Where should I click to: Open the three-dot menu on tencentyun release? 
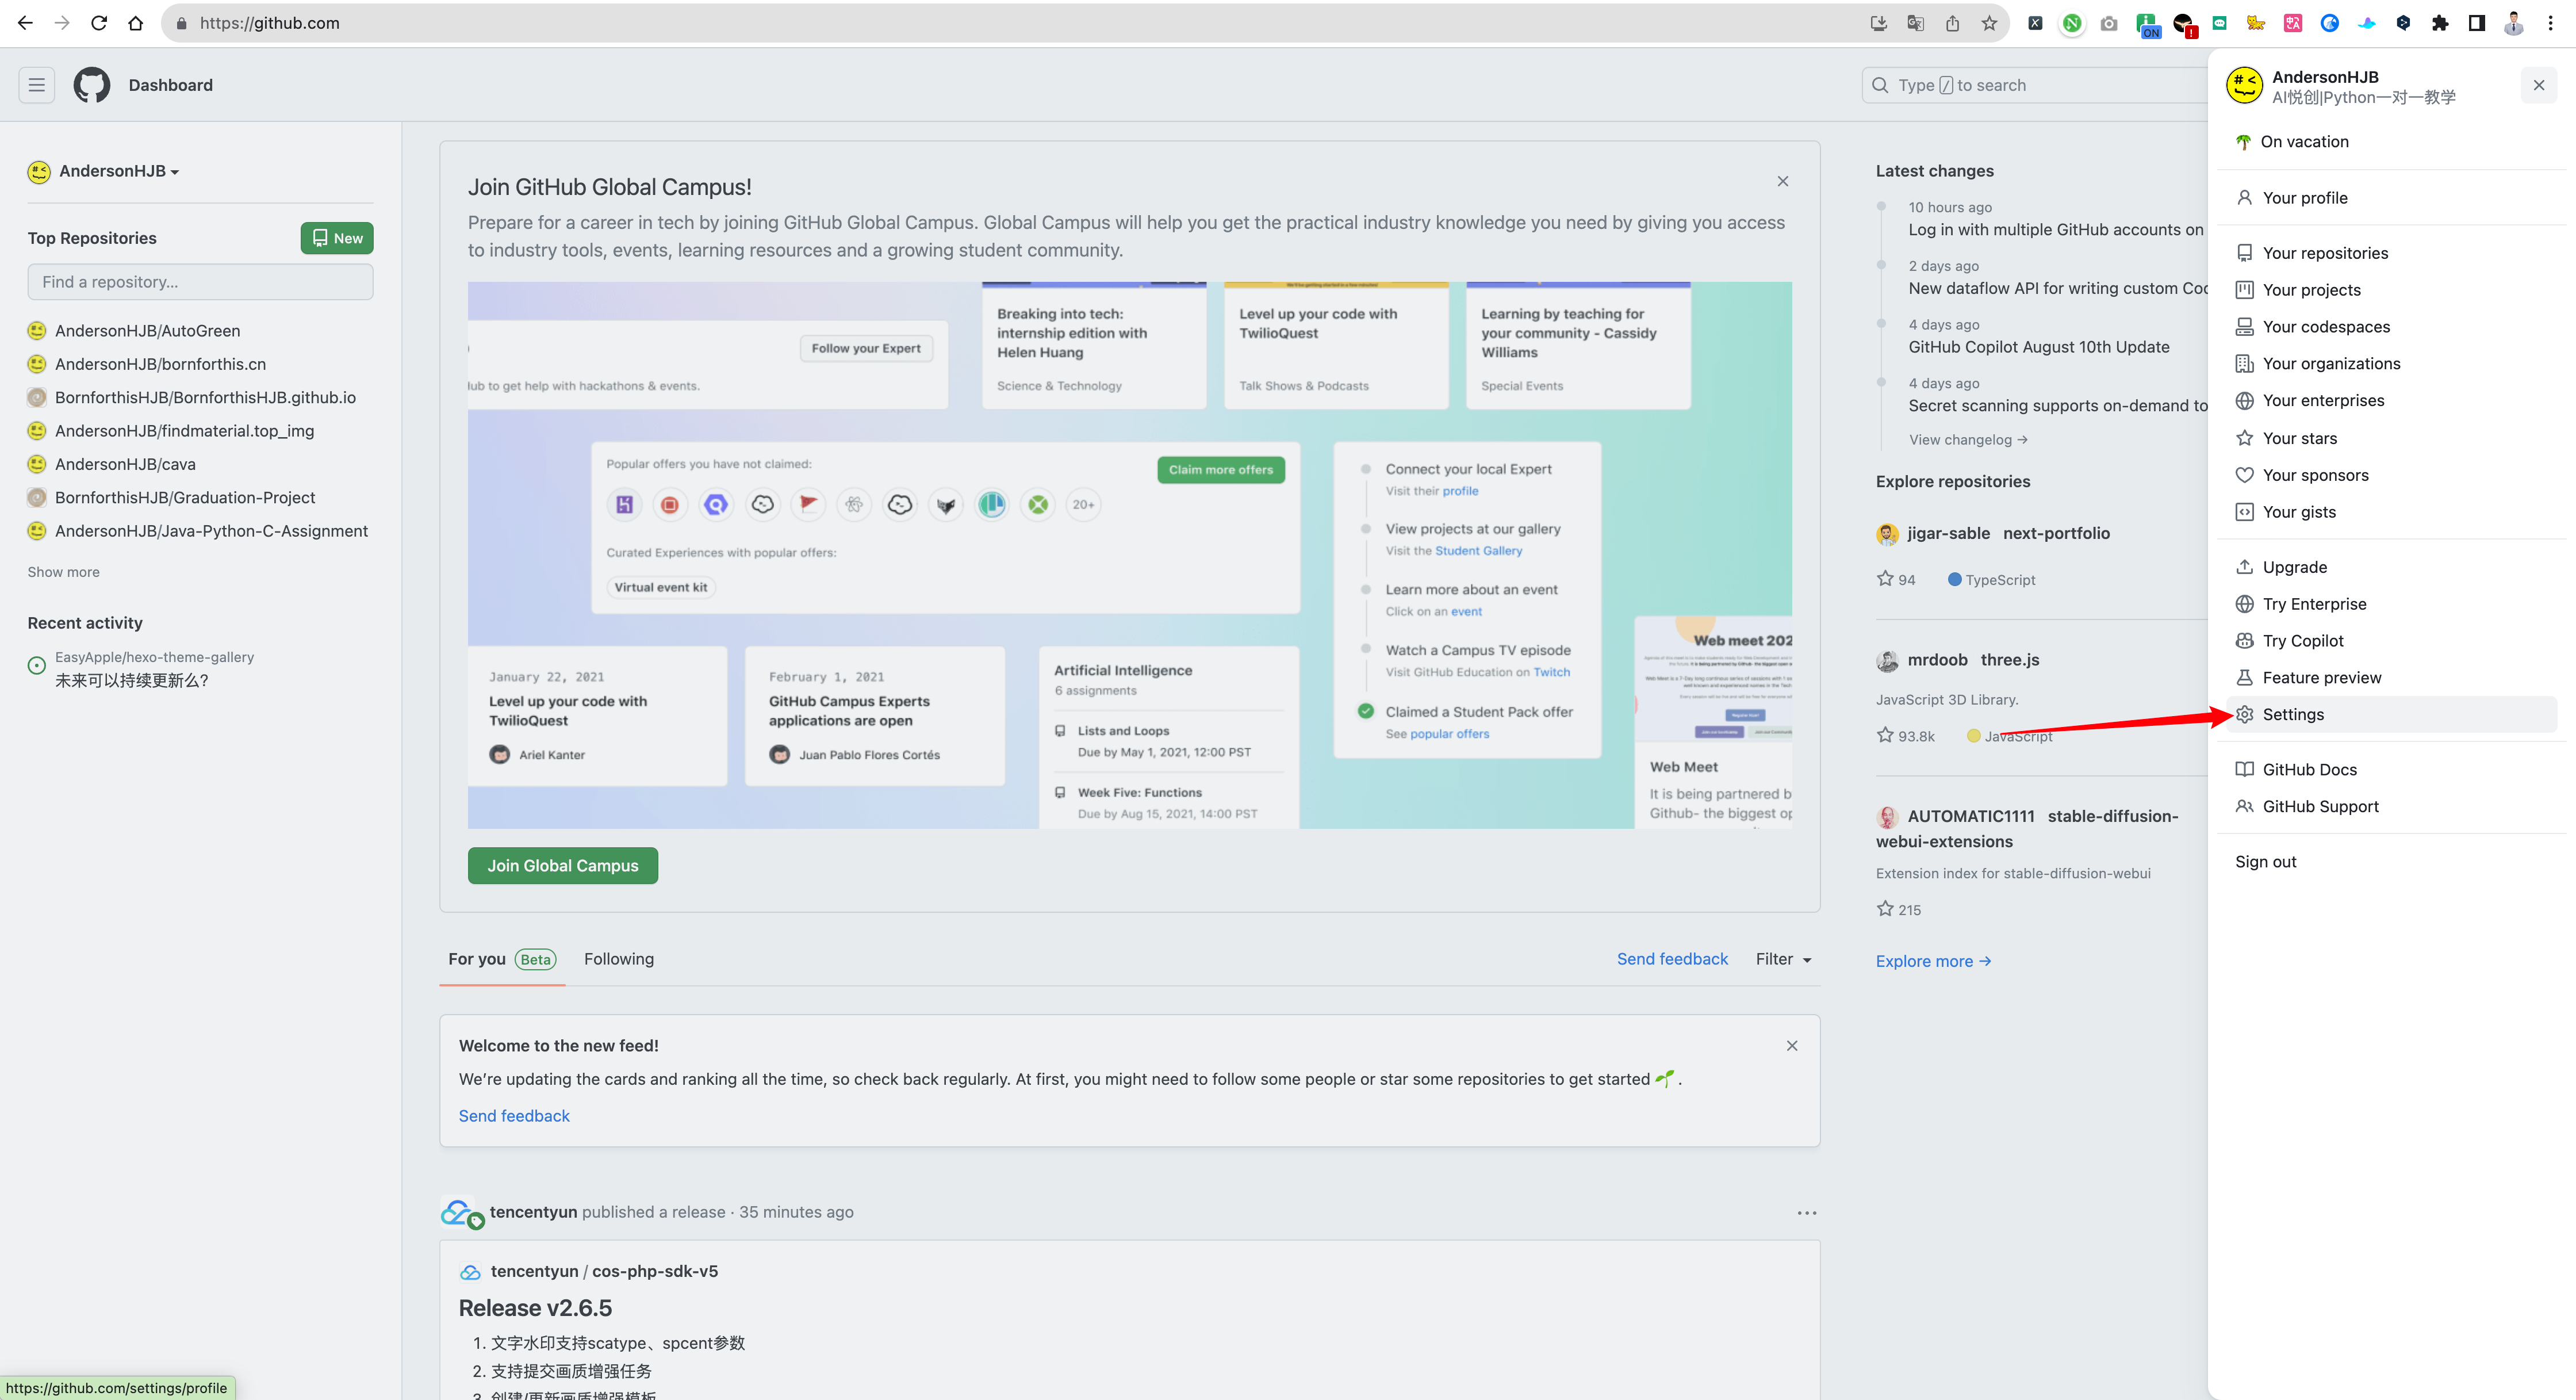click(1807, 1213)
